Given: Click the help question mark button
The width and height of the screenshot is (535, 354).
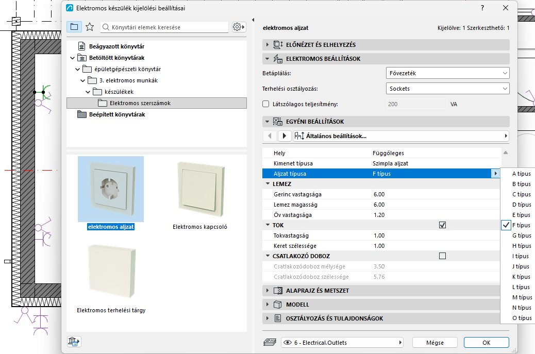Looking at the screenshot, I should [482, 8].
